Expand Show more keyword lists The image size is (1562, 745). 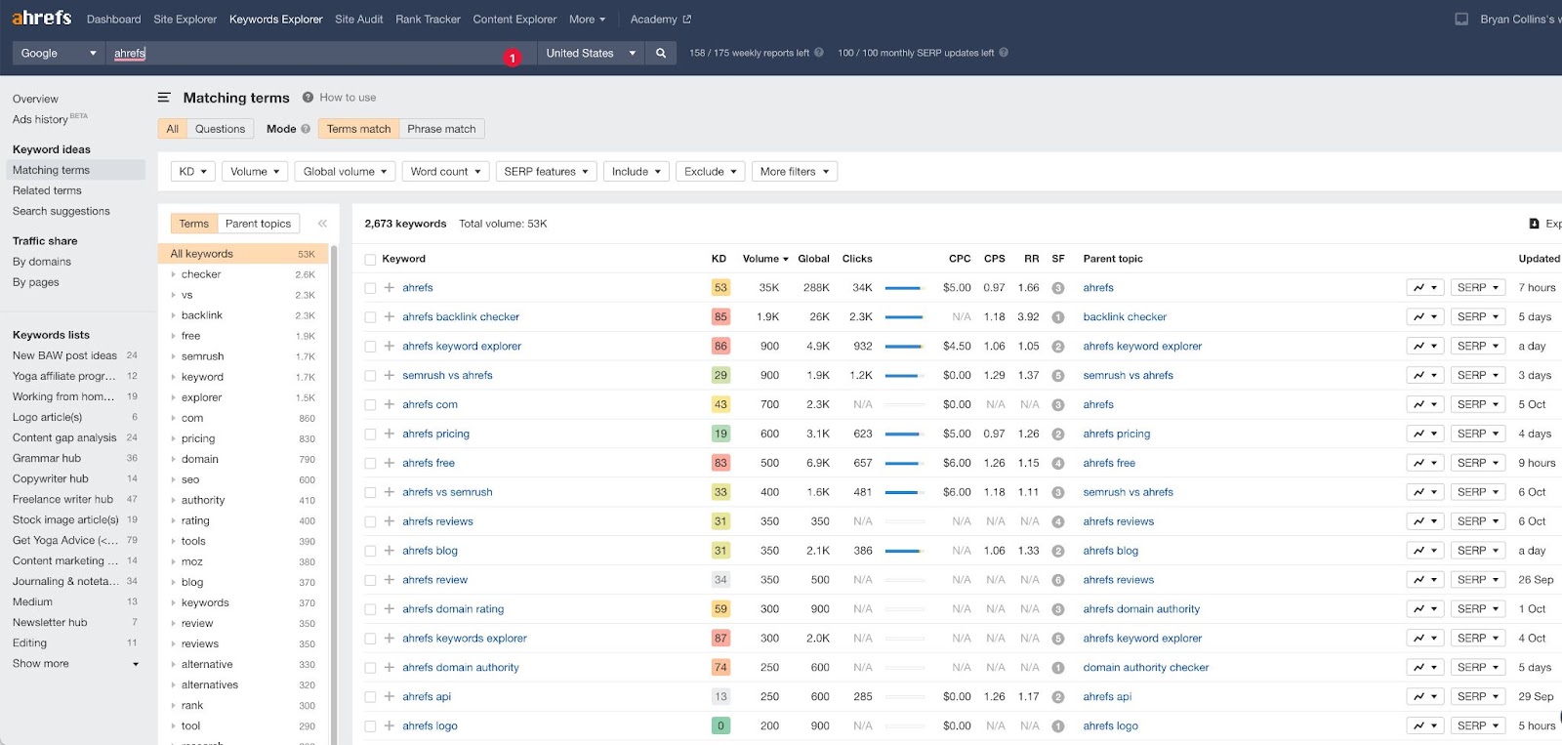point(75,664)
